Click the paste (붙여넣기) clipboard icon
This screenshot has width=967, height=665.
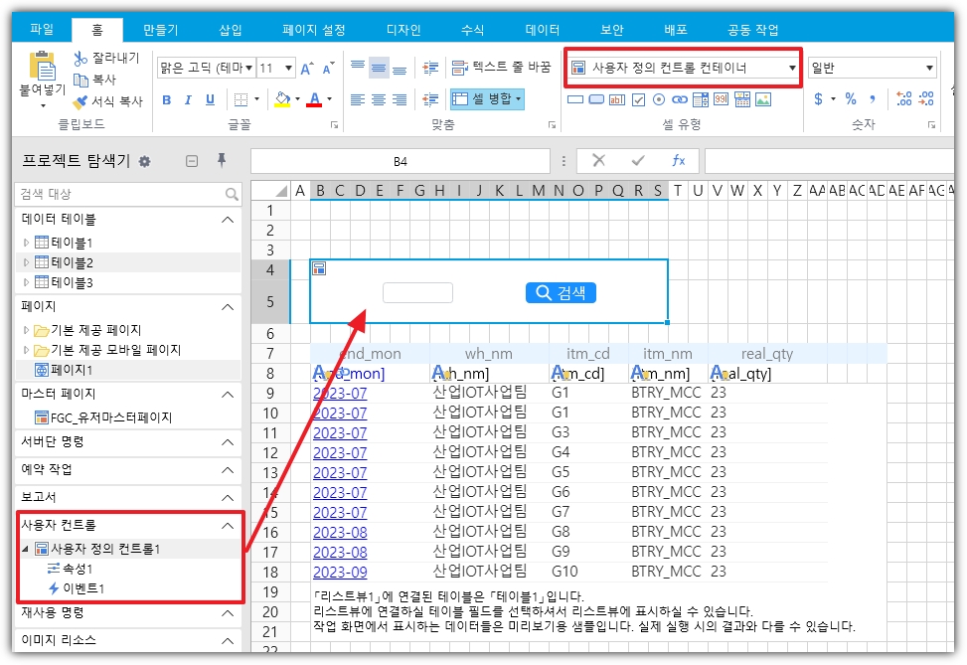[42, 68]
